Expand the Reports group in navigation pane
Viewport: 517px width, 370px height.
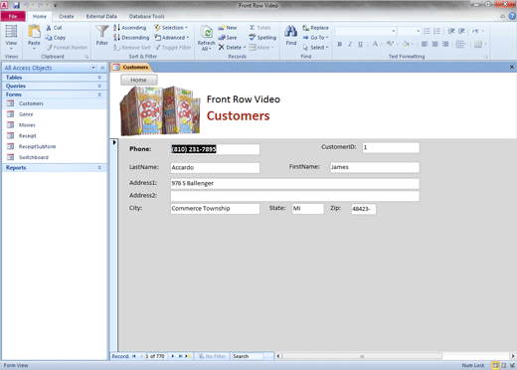pyautogui.click(x=99, y=168)
